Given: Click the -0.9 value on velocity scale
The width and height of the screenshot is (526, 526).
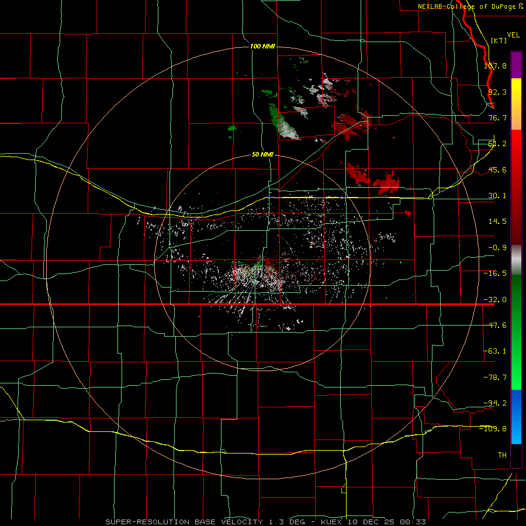Looking at the screenshot, I should pos(497,248).
